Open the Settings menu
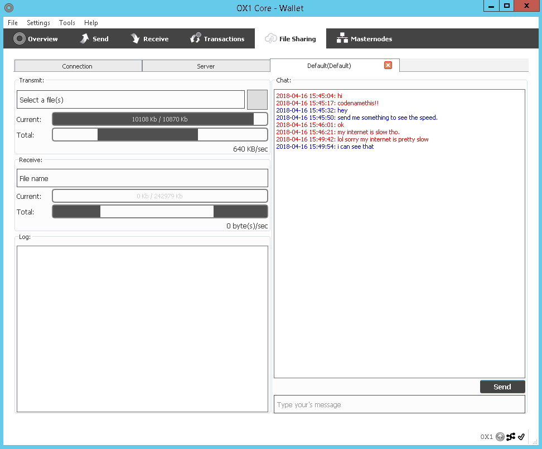Screen dimensions: 542x449 (38, 23)
